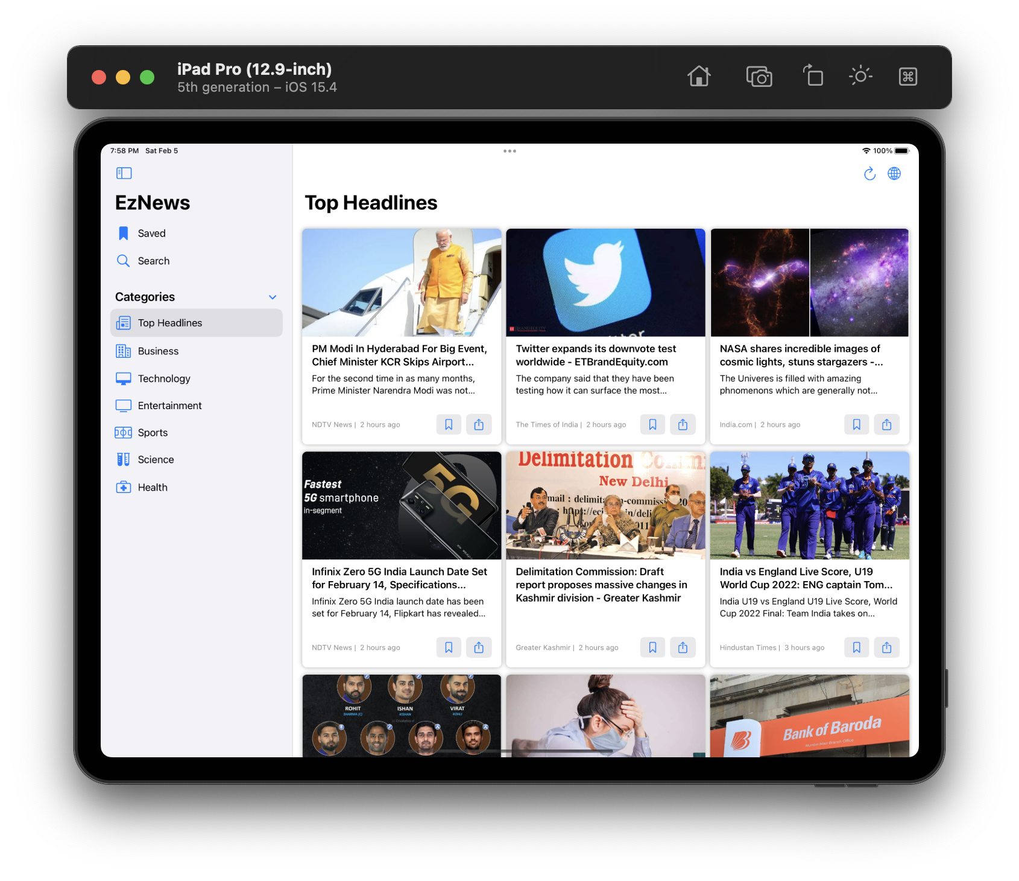1019x881 pixels.
Task: Click the globe icon in the top corner
Action: (895, 173)
